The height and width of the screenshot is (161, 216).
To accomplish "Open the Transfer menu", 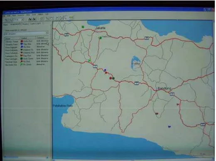I will 21,15.
